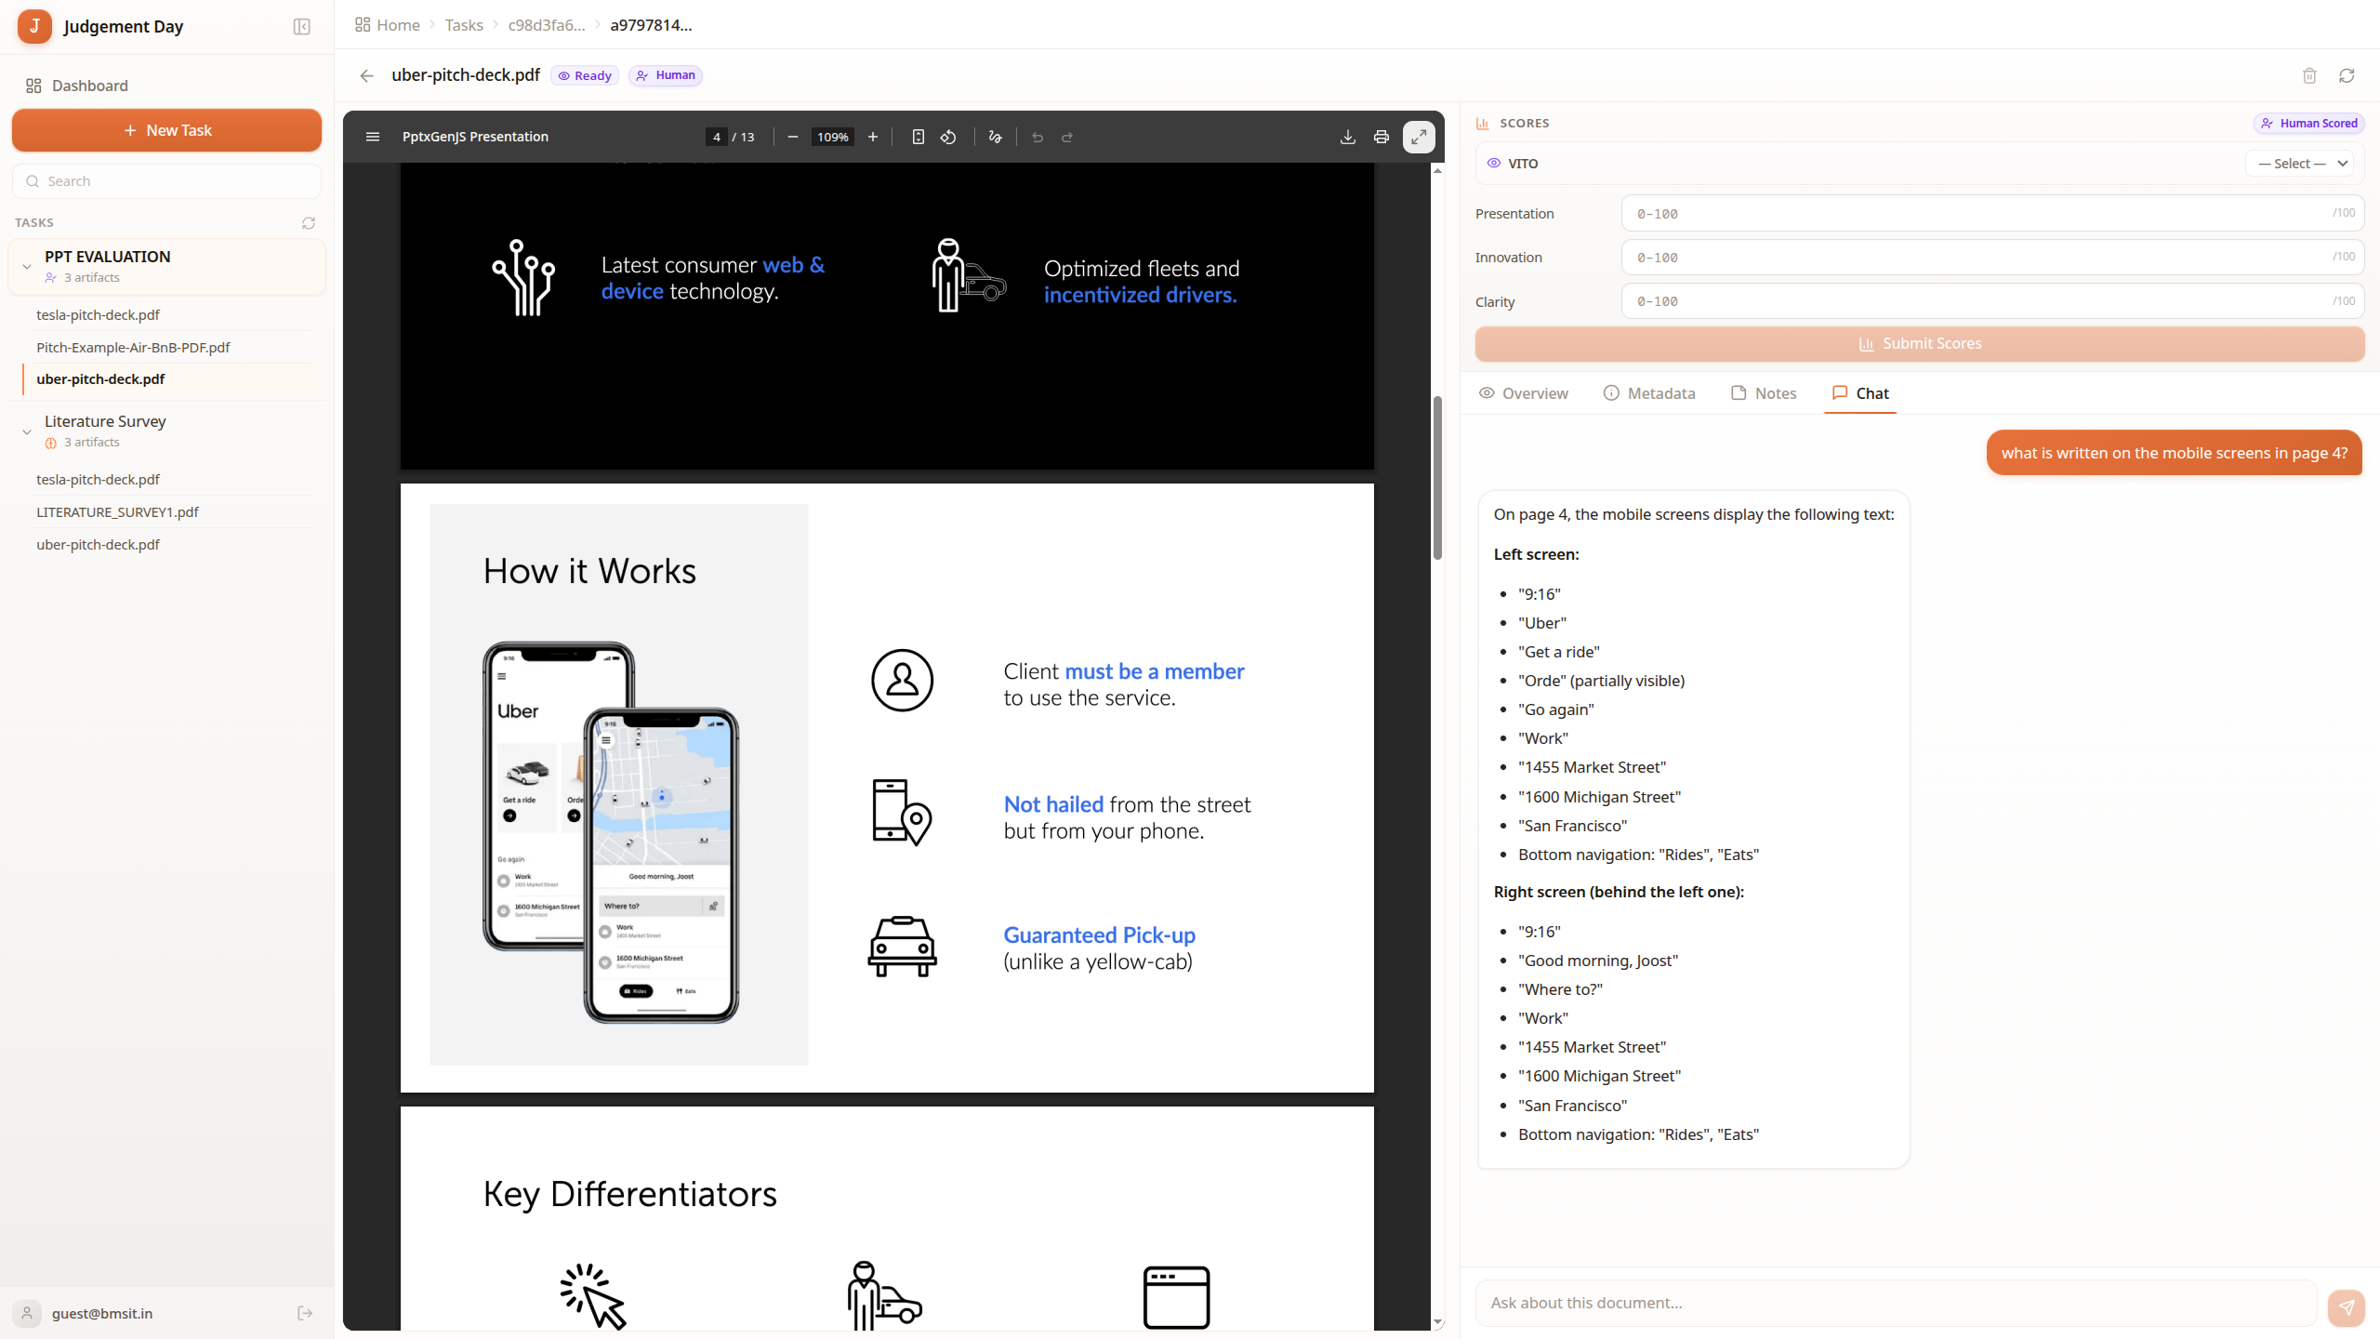The image size is (2380, 1339).
Task: Collapse the PPT EVALUATION task group
Action: pyautogui.click(x=26, y=267)
